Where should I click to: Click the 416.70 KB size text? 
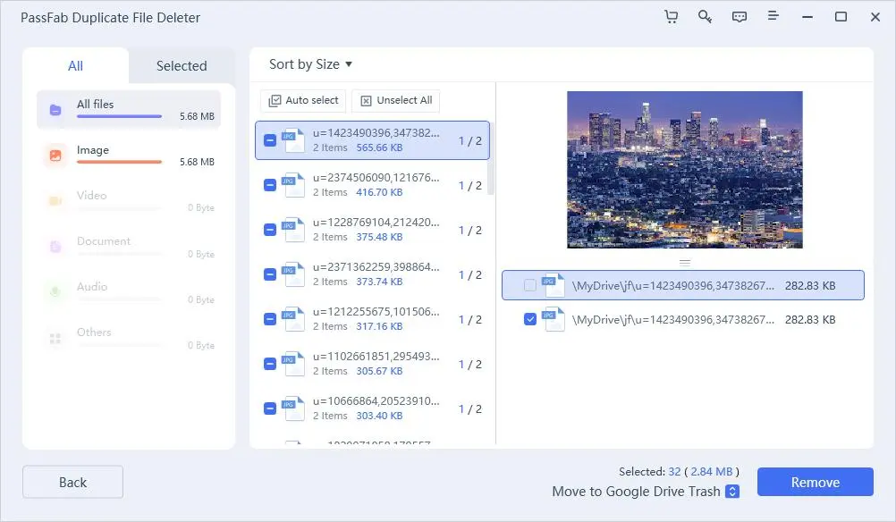click(379, 192)
